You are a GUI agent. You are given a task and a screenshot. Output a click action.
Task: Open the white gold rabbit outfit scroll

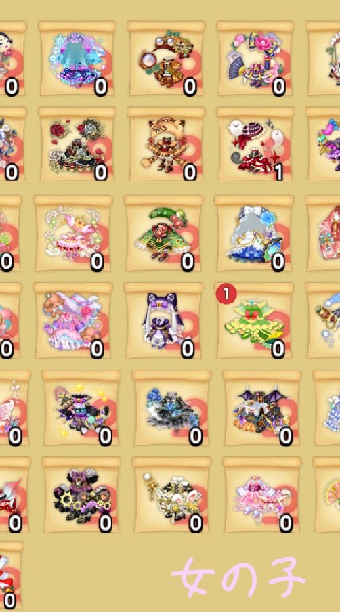pyautogui.click(x=171, y=496)
